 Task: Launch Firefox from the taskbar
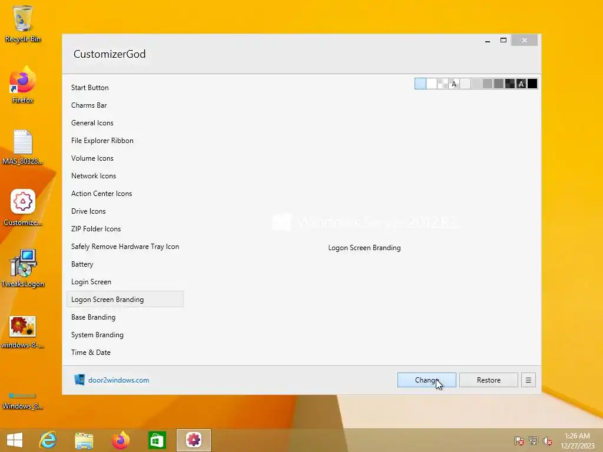120,440
